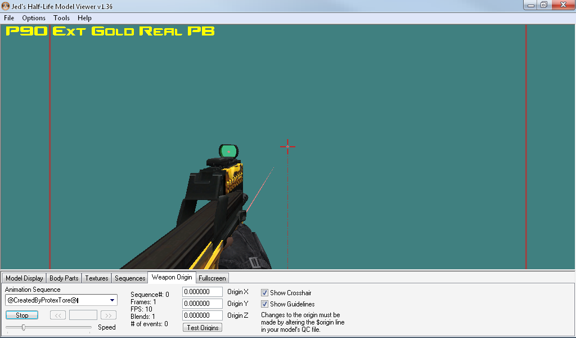Click the previous frame button
Screen dimensions: 576x338
click(58, 315)
